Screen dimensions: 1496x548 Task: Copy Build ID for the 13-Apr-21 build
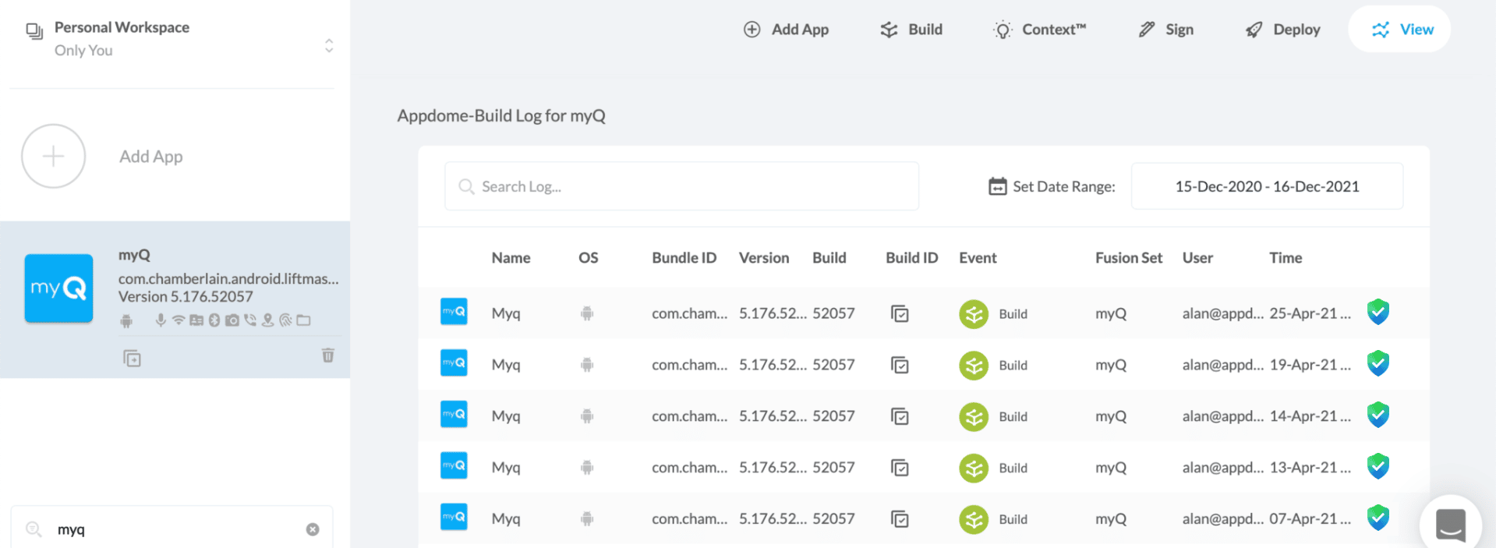click(900, 468)
